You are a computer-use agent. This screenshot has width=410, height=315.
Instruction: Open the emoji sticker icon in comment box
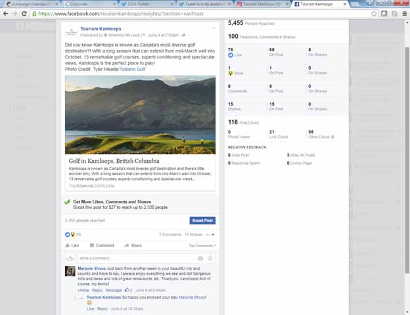coord(210,259)
